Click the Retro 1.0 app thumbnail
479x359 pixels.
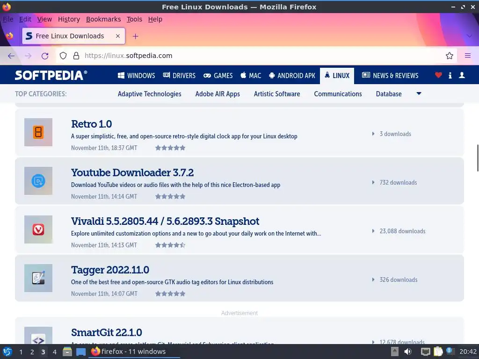point(38,132)
